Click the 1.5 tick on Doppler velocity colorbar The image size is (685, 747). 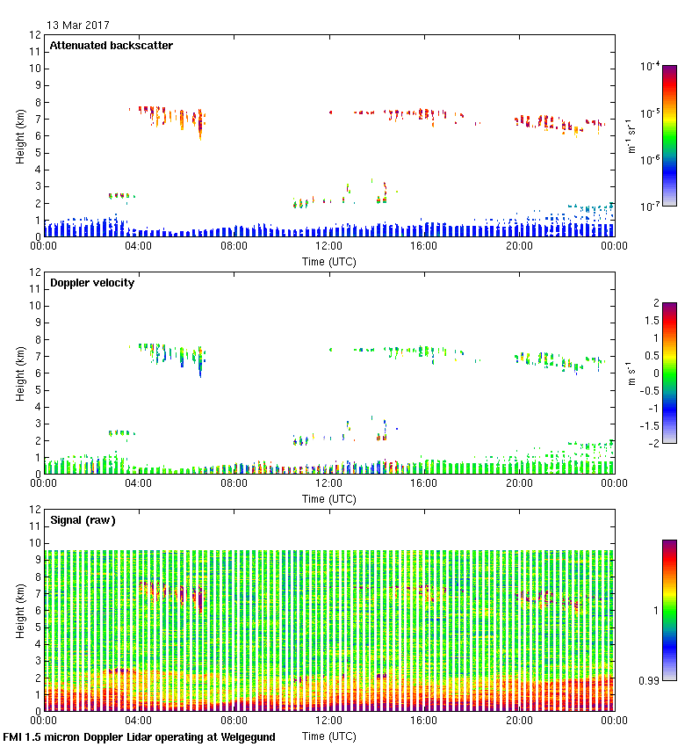click(649, 320)
